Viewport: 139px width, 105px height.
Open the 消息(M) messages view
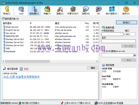86,10
